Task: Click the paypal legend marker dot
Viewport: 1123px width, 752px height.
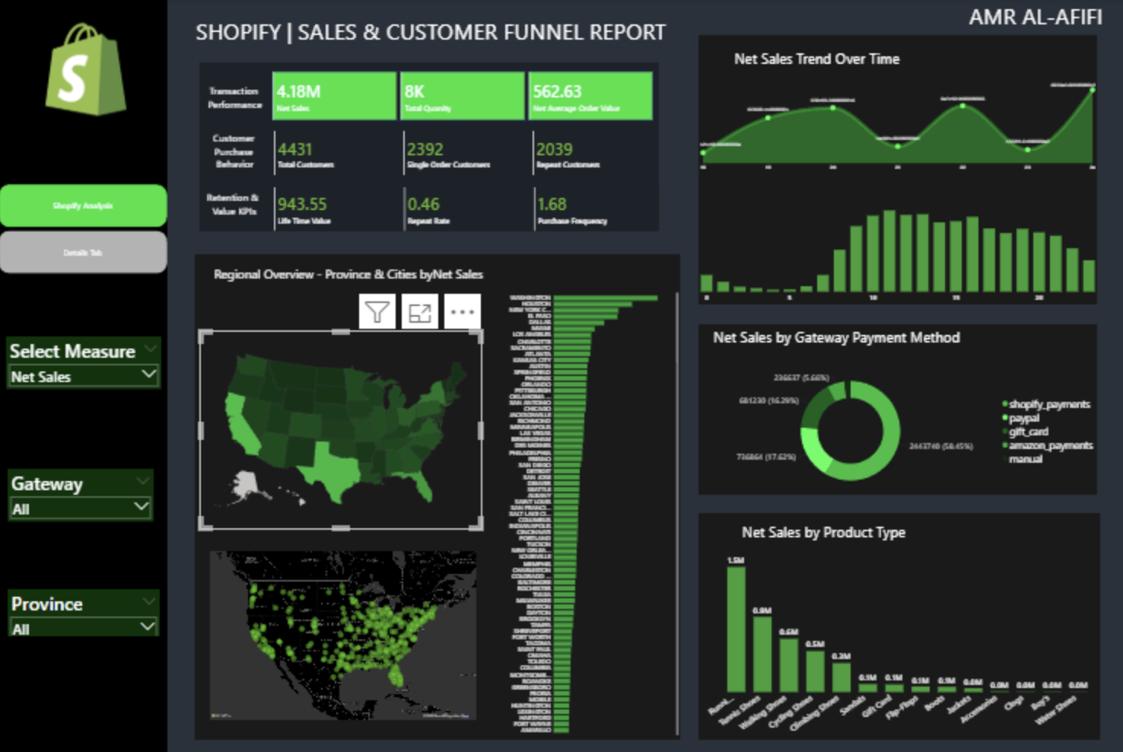Action: point(1005,418)
